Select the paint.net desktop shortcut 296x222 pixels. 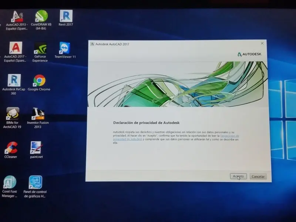click(36, 150)
